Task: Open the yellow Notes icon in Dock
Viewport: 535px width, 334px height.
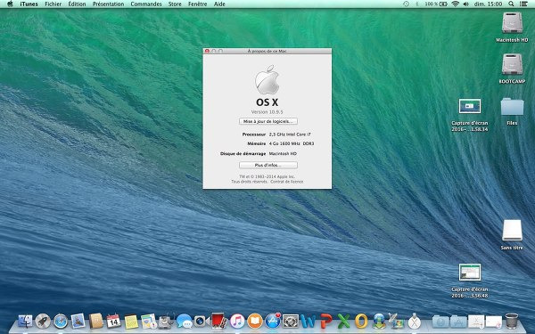Action: [131, 322]
